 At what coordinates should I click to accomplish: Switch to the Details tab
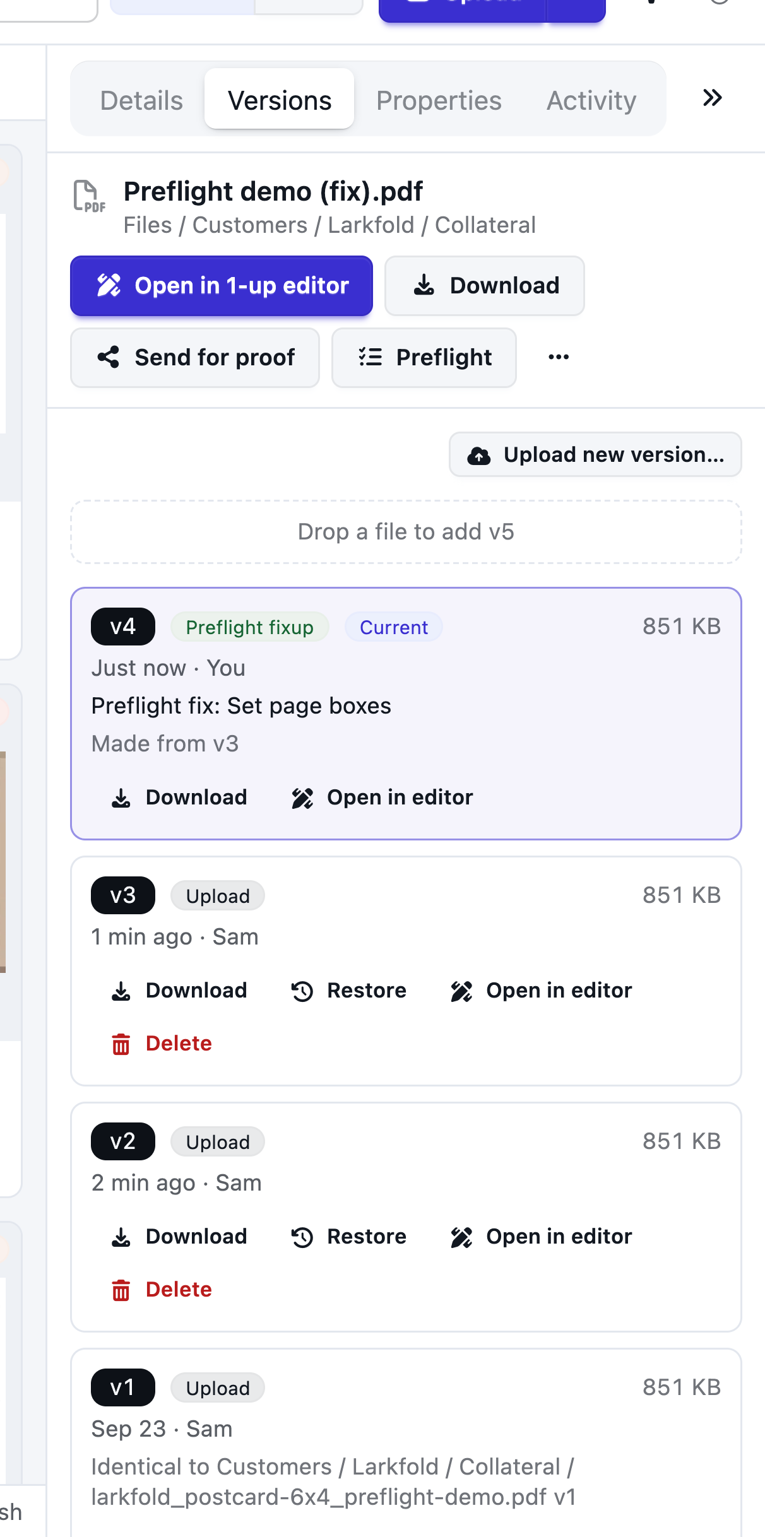pos(141,100)
